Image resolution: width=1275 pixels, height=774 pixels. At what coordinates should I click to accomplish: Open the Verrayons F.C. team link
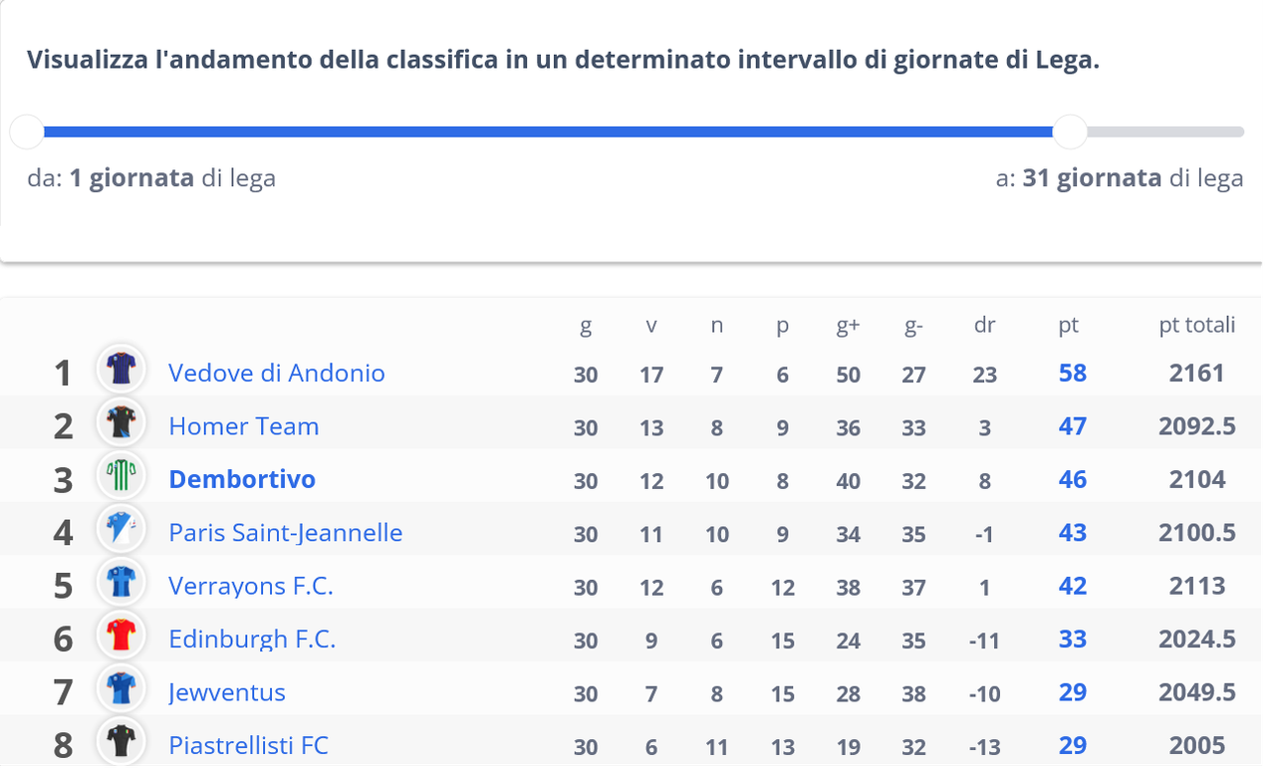coord(251,586)
